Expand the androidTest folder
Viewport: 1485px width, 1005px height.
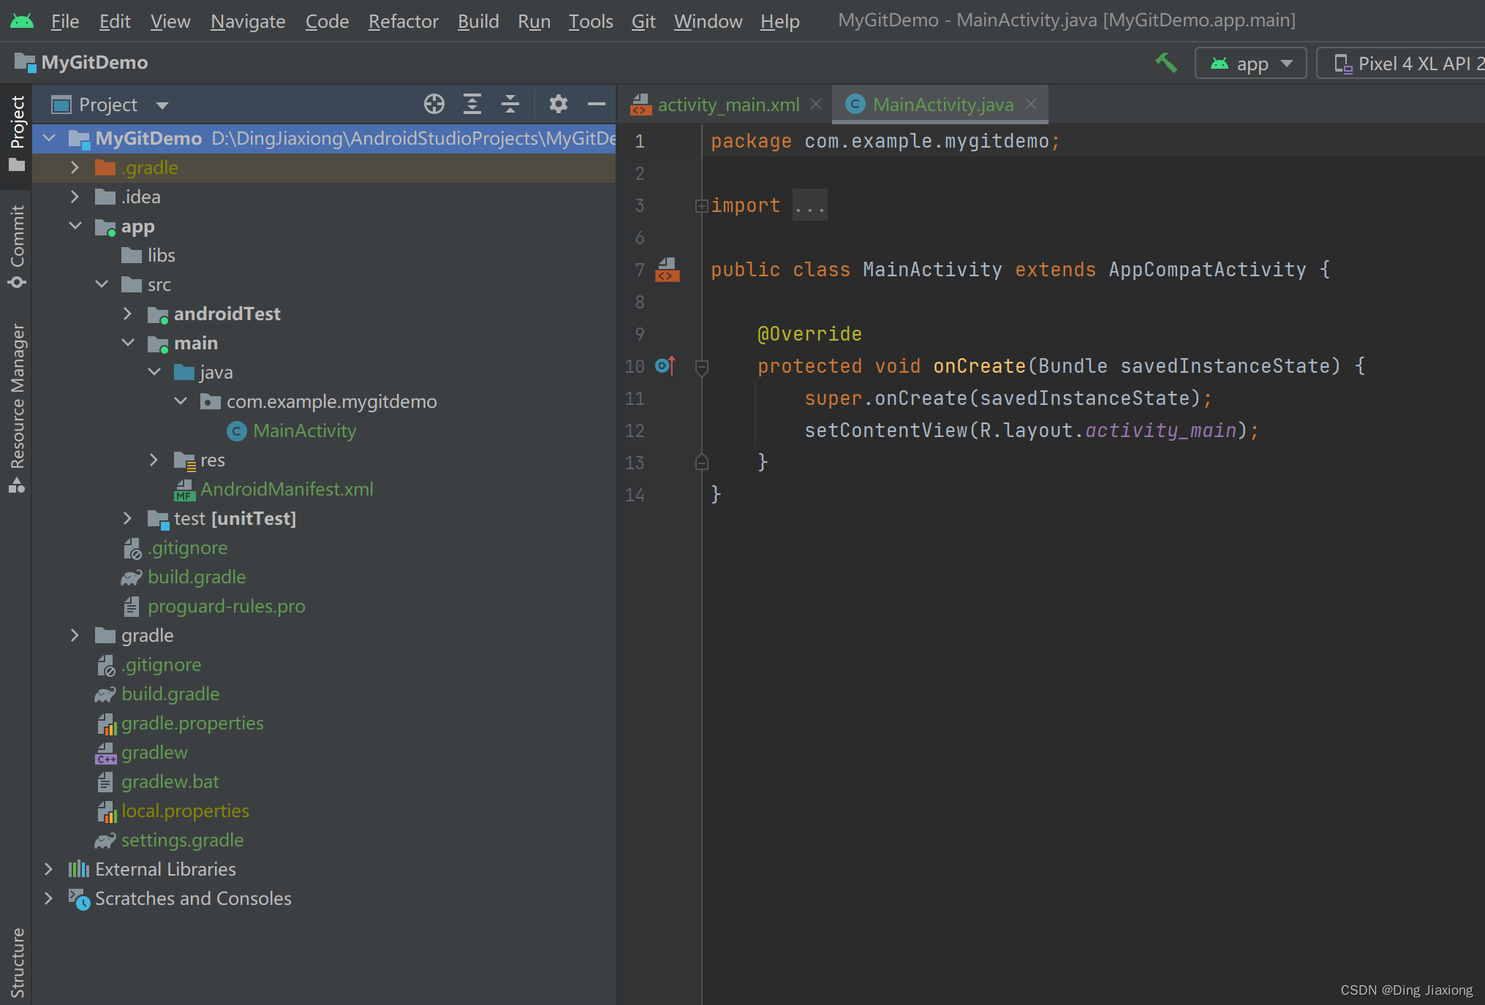coord(127,314)
